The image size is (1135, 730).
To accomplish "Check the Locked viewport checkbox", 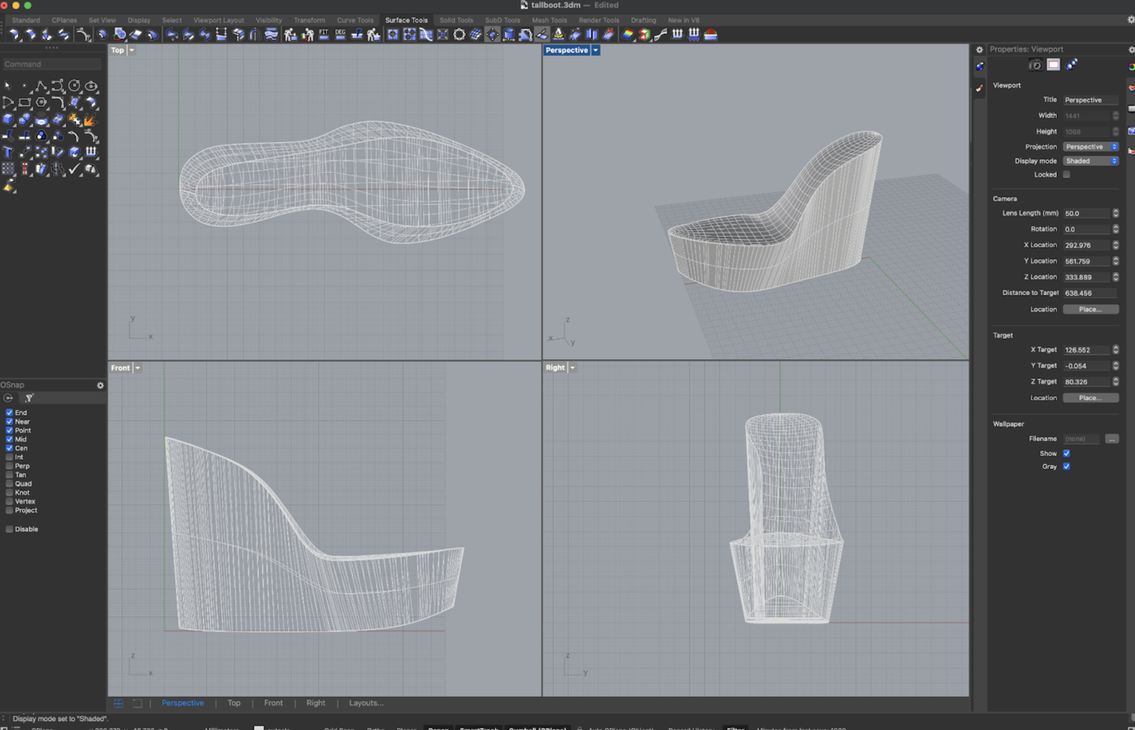I will point(1066,175).
